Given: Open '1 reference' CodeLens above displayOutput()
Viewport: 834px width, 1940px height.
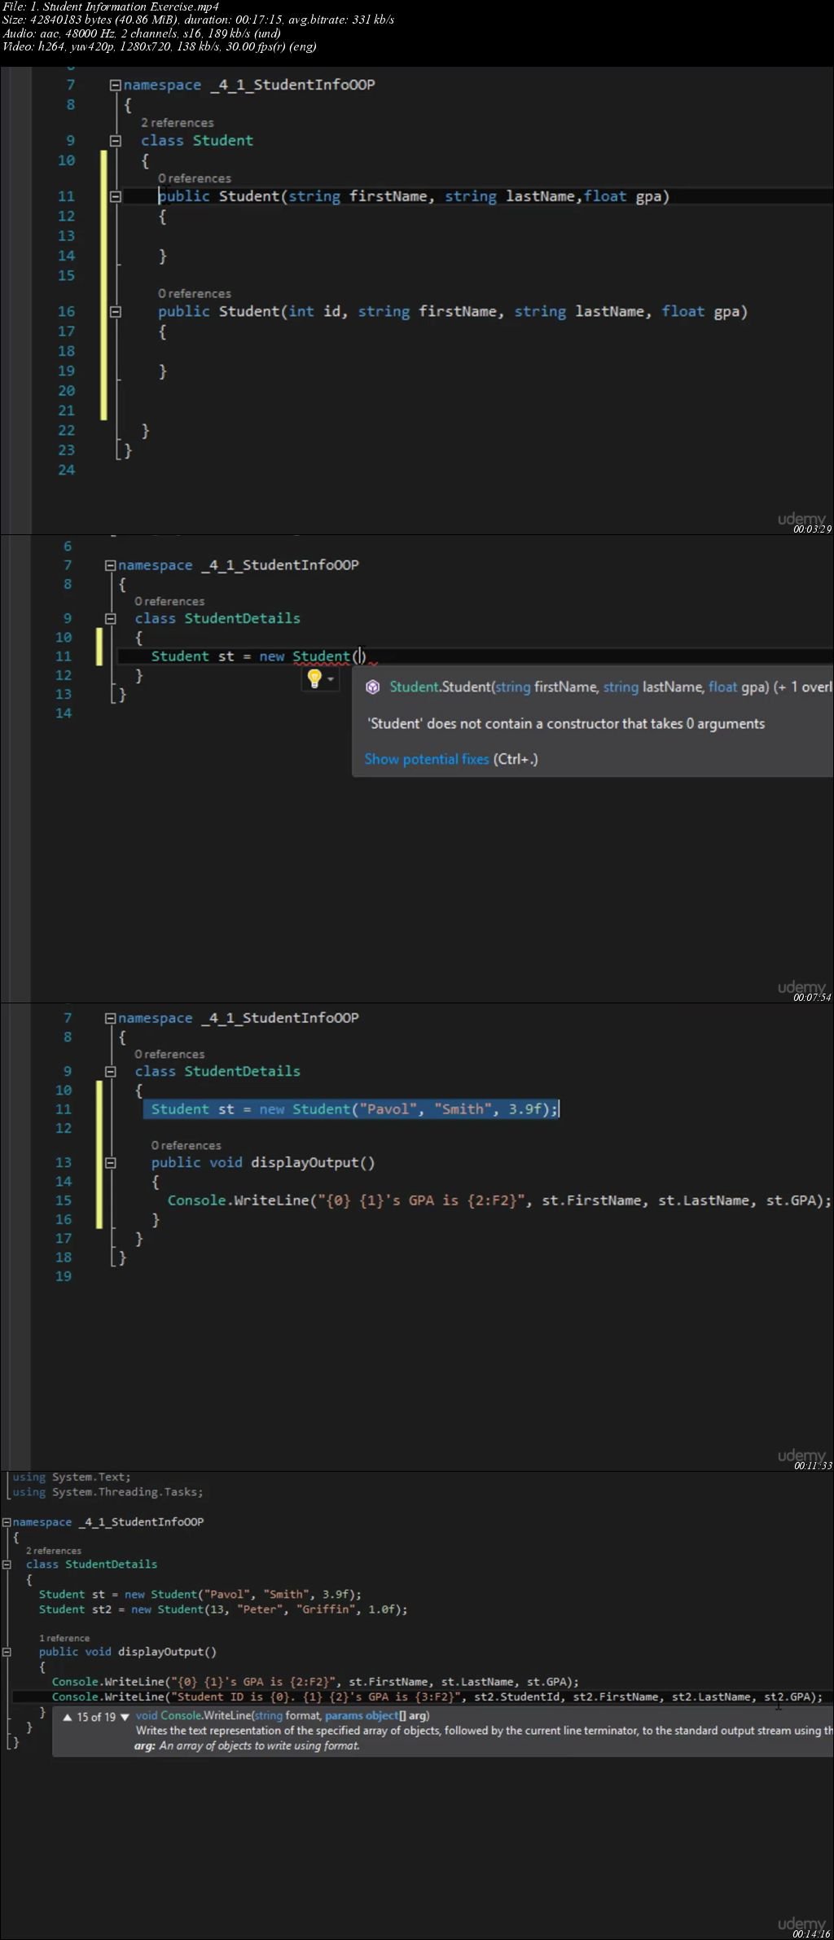Looking at the screenshot, I should click(64, 1638).
